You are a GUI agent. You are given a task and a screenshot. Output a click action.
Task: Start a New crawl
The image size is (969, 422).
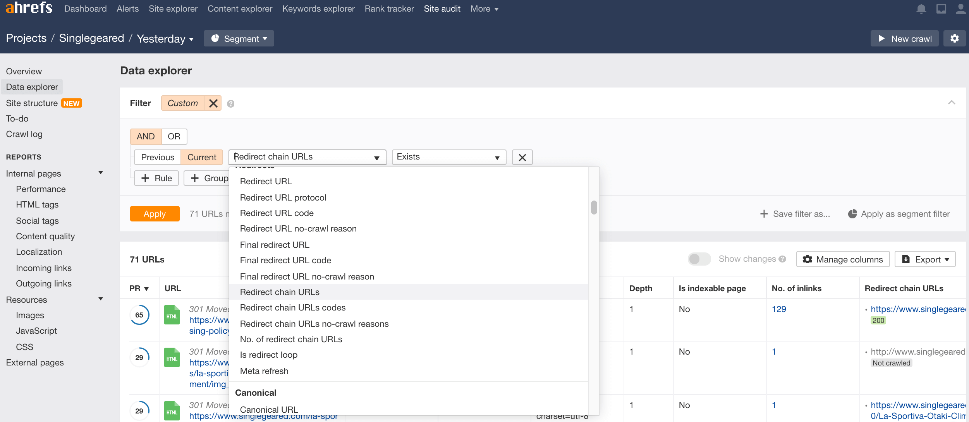(904, 38)
